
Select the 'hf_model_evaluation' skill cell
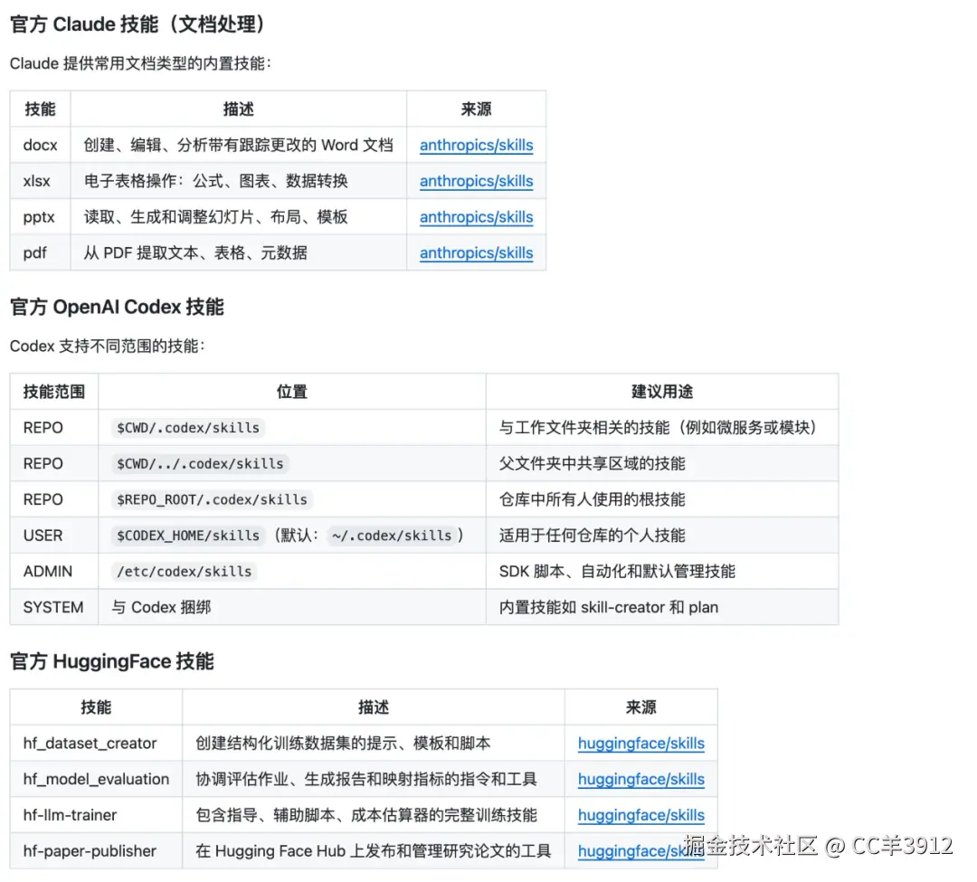96,780
